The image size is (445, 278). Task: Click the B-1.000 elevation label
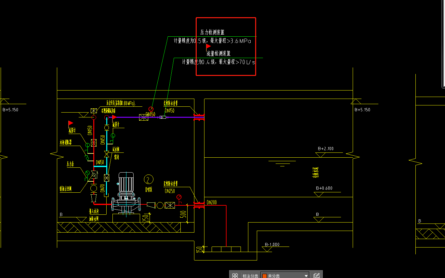coord(272,244)
